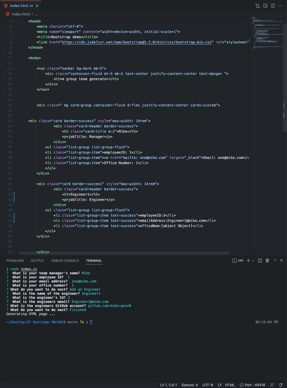The image size is (287, 388).
Task: Toggle the terminal panel maximize chevron
Action: 275,260
